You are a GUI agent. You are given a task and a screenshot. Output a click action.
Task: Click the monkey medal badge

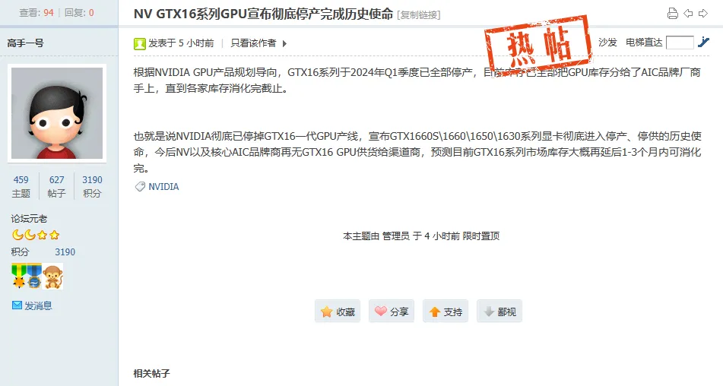click(x=52, y=277)
